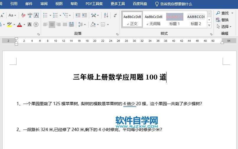This screenshot has height=149, width=238.
Task: Open the Asian Layout character scaling tool
Action: point(94,15)
